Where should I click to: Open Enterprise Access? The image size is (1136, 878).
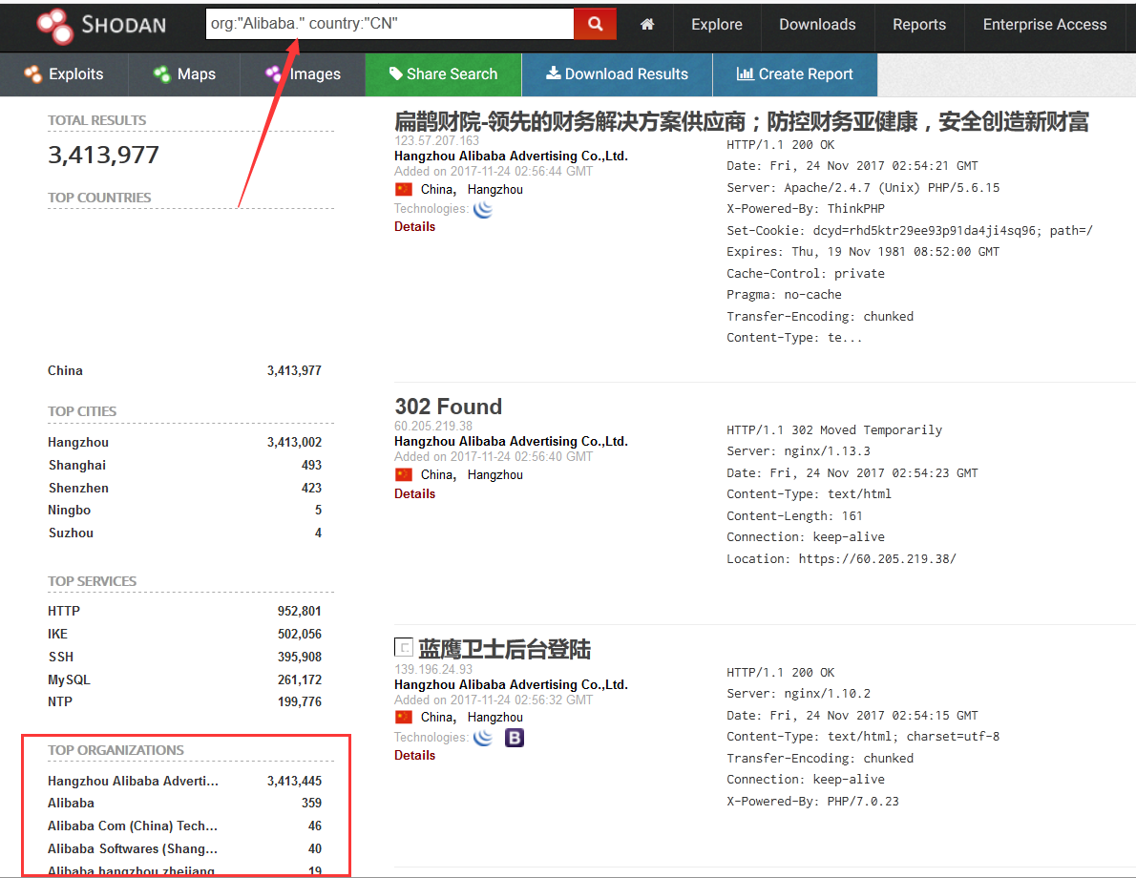click(1044, 25)
